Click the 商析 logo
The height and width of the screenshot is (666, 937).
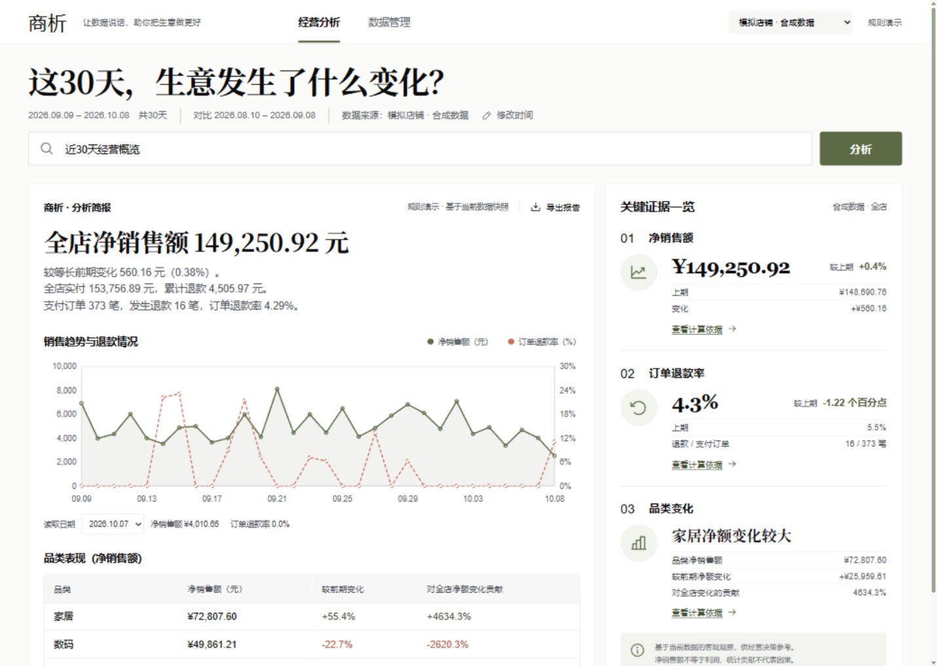47,23
